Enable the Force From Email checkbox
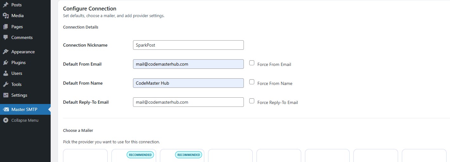This screenshot has height=162, width=450. (x=252, y=63)
